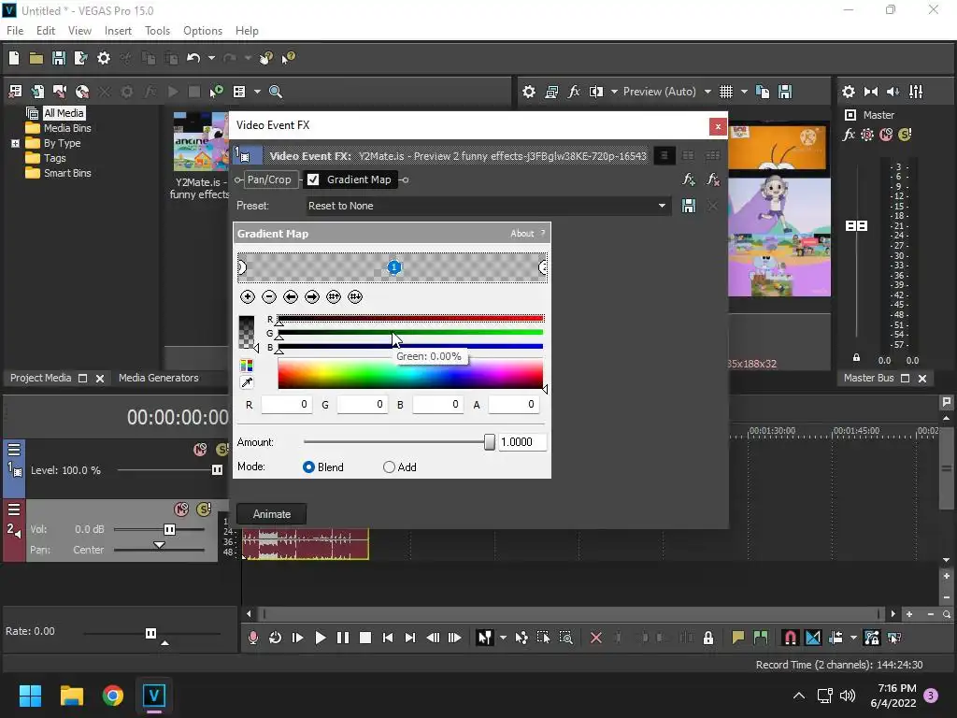Toggle the Record microphone button
This screenshot has width=957, height=718.
click(252, 638)
